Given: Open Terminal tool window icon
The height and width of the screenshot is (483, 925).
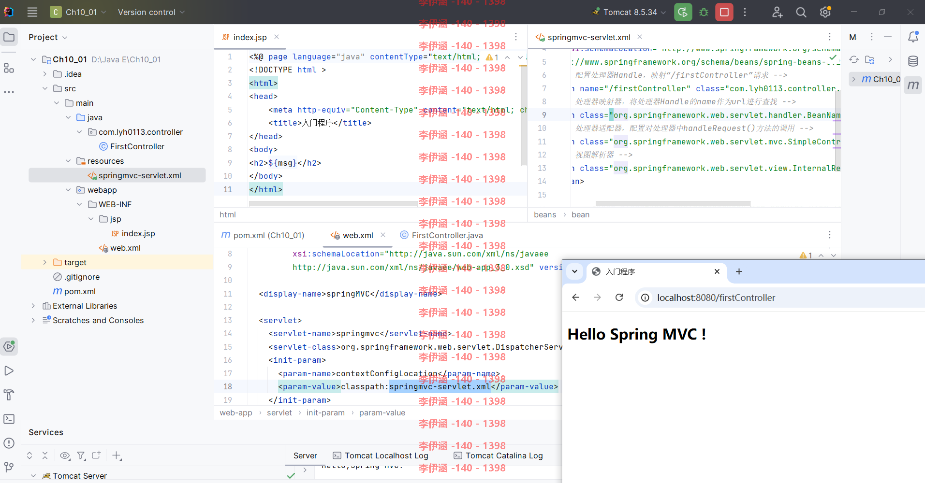Looking at the screenshot, I should click(x=9, y=419).
